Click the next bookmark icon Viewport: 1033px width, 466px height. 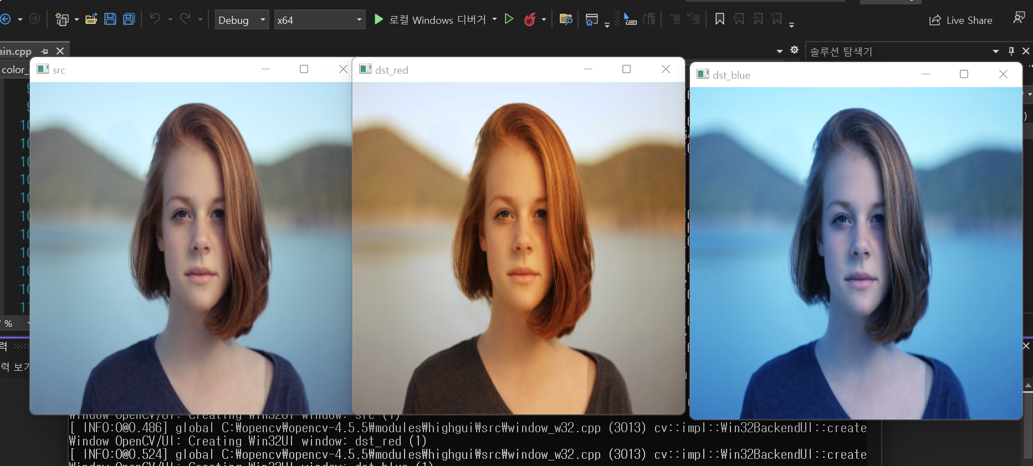click(758, 19)
